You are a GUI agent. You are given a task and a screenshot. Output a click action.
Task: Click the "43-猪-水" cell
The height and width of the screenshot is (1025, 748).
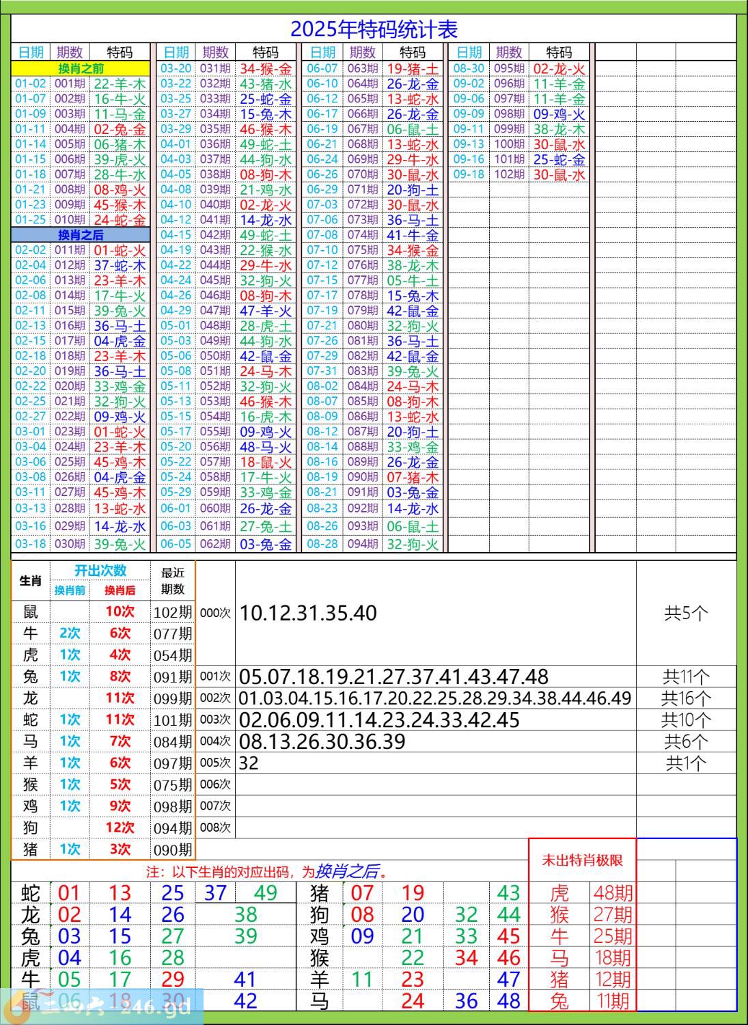(266, 83)
